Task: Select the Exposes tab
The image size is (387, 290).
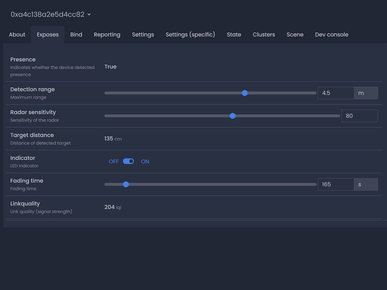Action: pyautogui.click(x=48, y=34)
